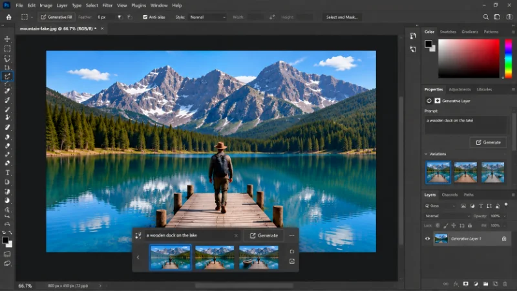Select the Move tool
The height and width of the screenshot is (291, 517).
pyautogui.click(x=7, y=39)
